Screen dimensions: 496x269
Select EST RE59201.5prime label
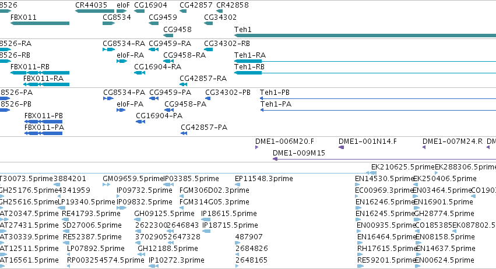click(x=386, y=261)
